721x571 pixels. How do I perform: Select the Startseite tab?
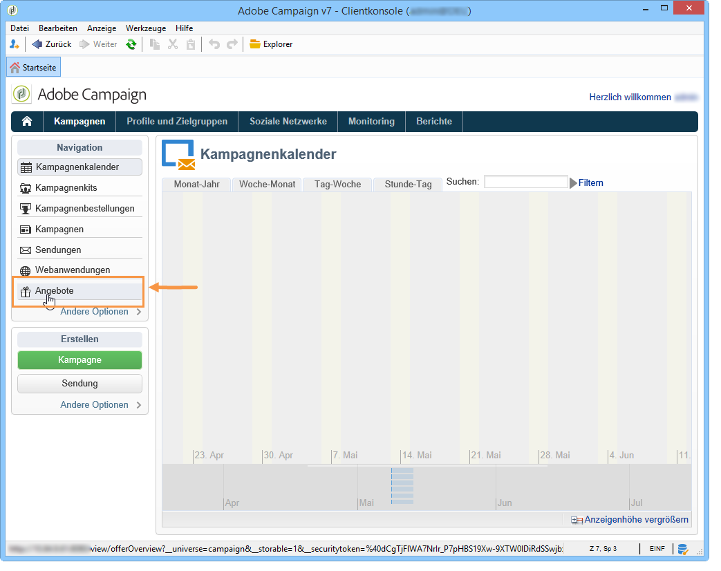tap(34, 68)
